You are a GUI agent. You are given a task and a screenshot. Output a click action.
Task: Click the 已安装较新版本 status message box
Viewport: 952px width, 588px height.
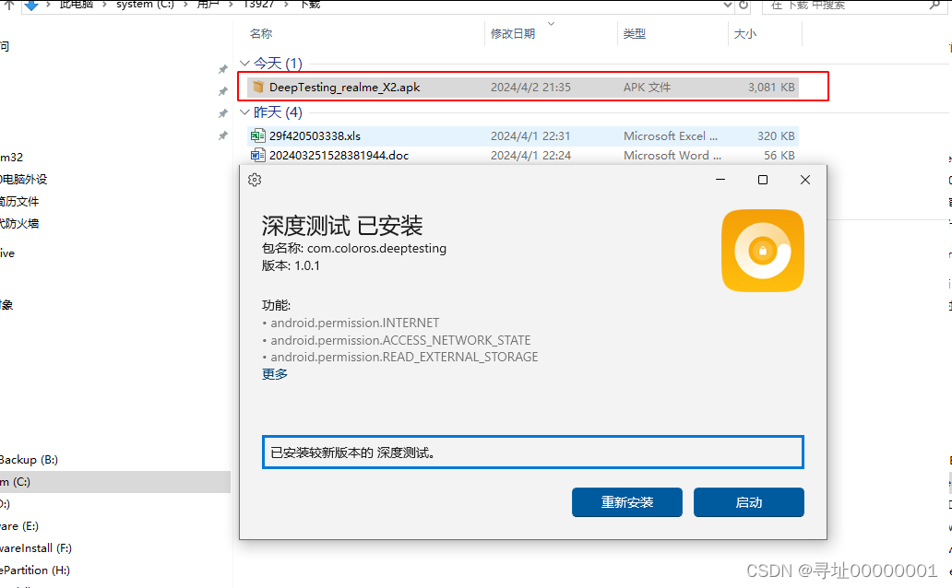coord(533,453)
